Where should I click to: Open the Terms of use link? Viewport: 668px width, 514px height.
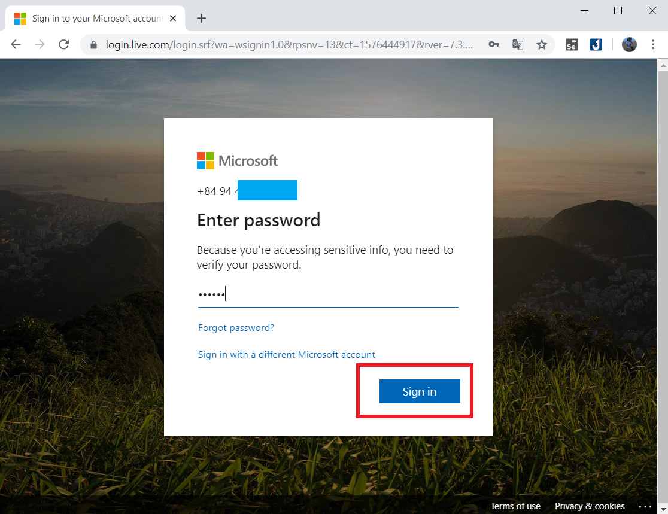click(515, 506)
